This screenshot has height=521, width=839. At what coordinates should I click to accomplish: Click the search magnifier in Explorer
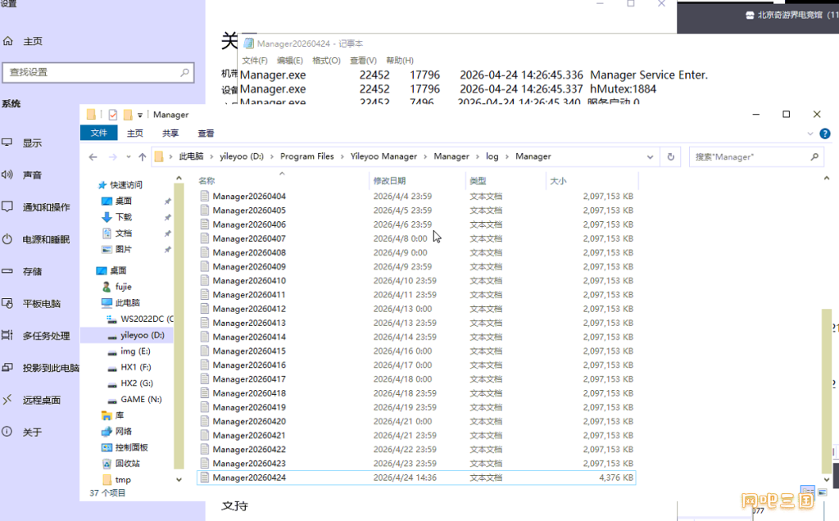[814, 156]
